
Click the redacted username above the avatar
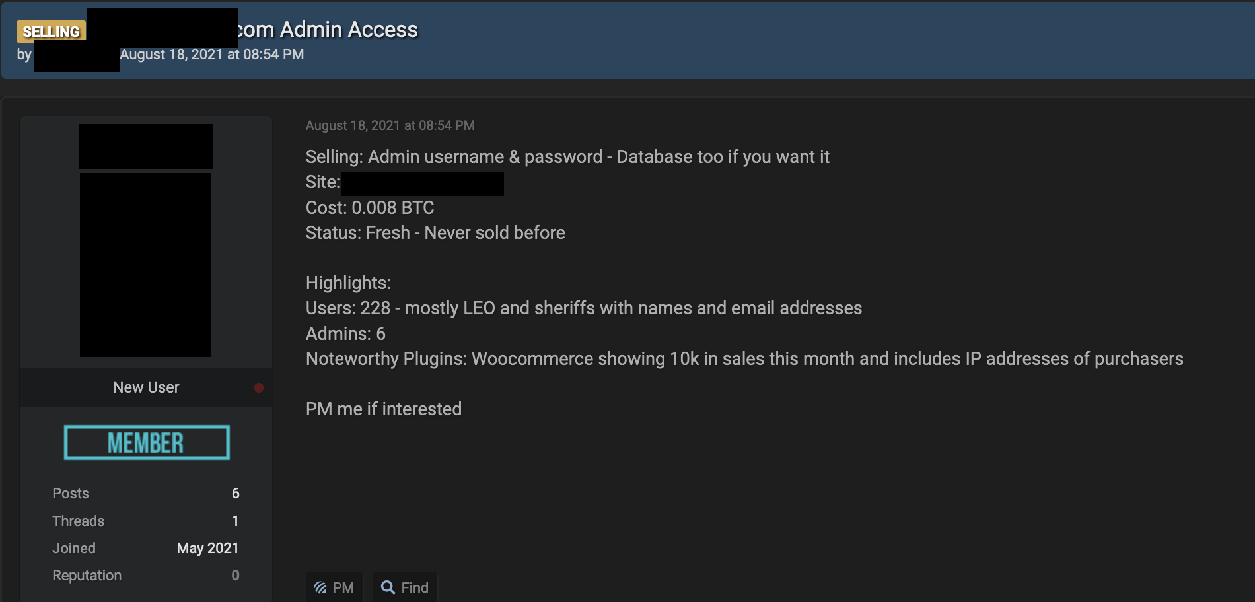pos(145,146)
